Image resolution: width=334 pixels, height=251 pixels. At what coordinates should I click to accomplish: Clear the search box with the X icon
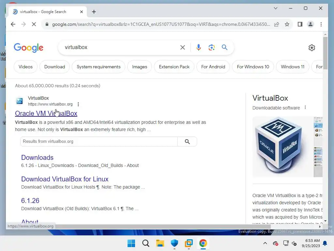point(183,47)
